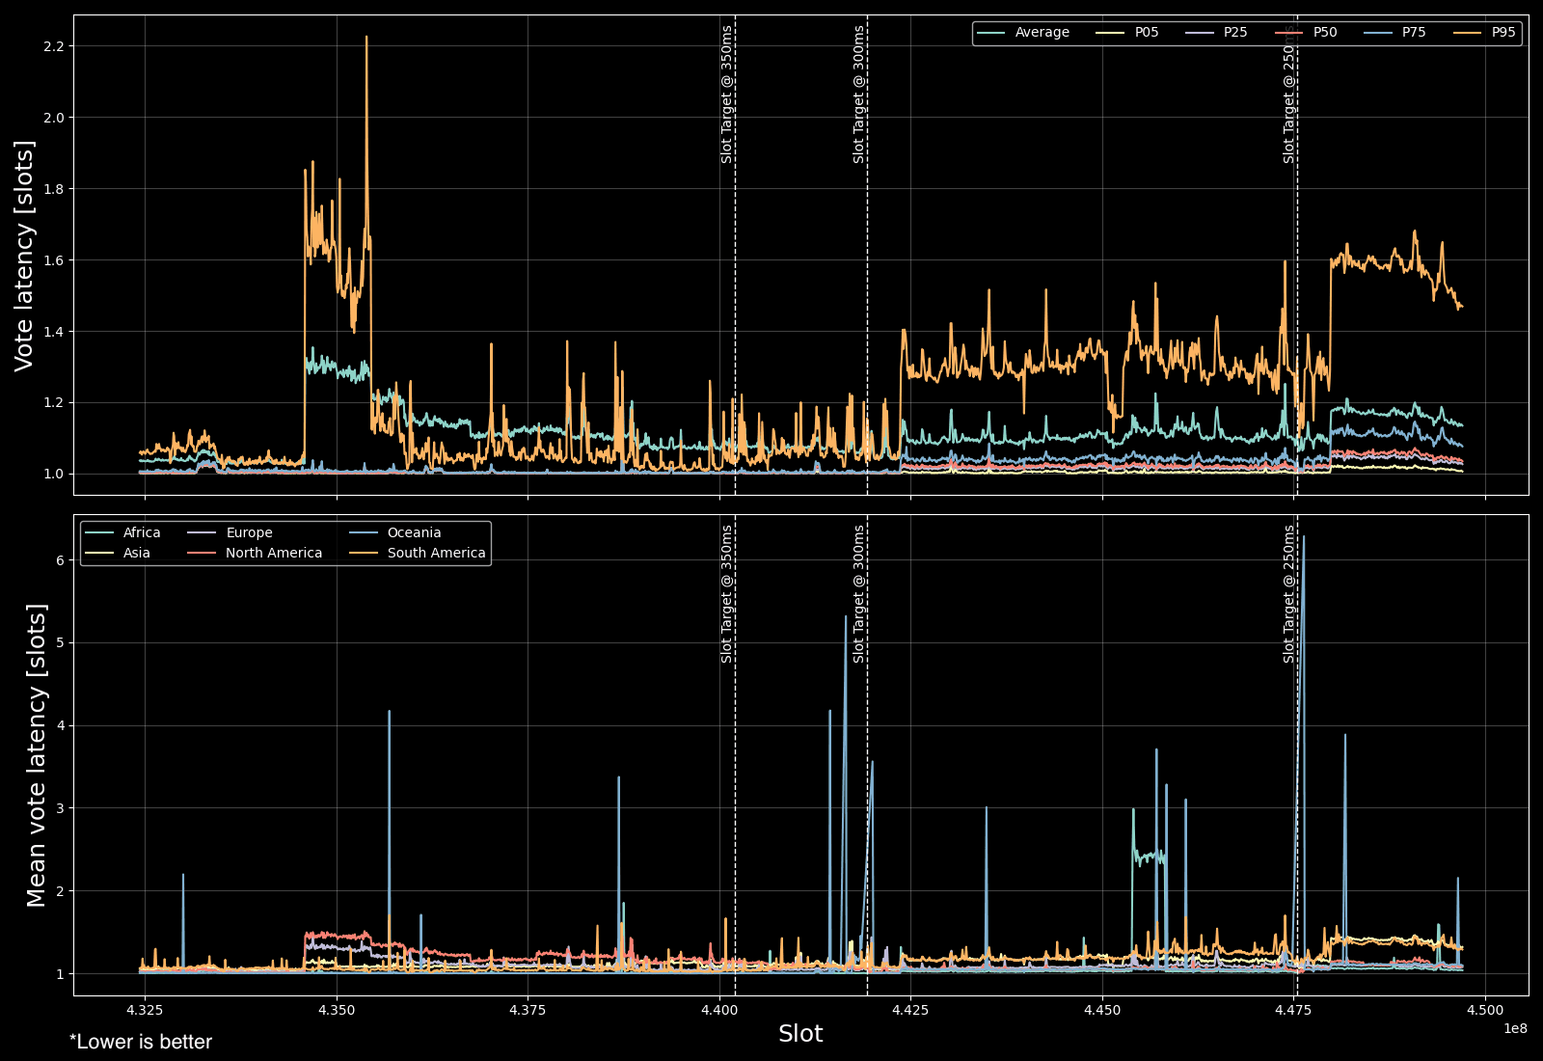
Task: Click the Africa legend label
Action: tap(142, 533)
